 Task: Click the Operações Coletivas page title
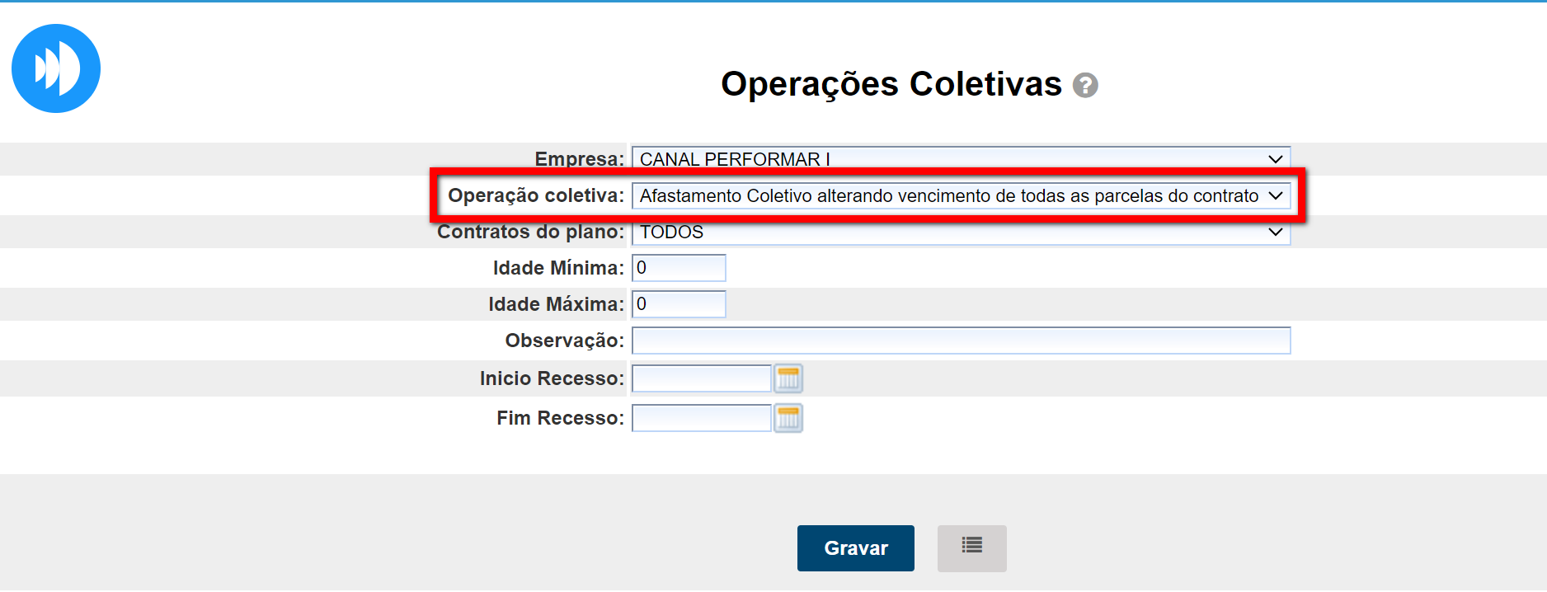(x=891, y=84)
